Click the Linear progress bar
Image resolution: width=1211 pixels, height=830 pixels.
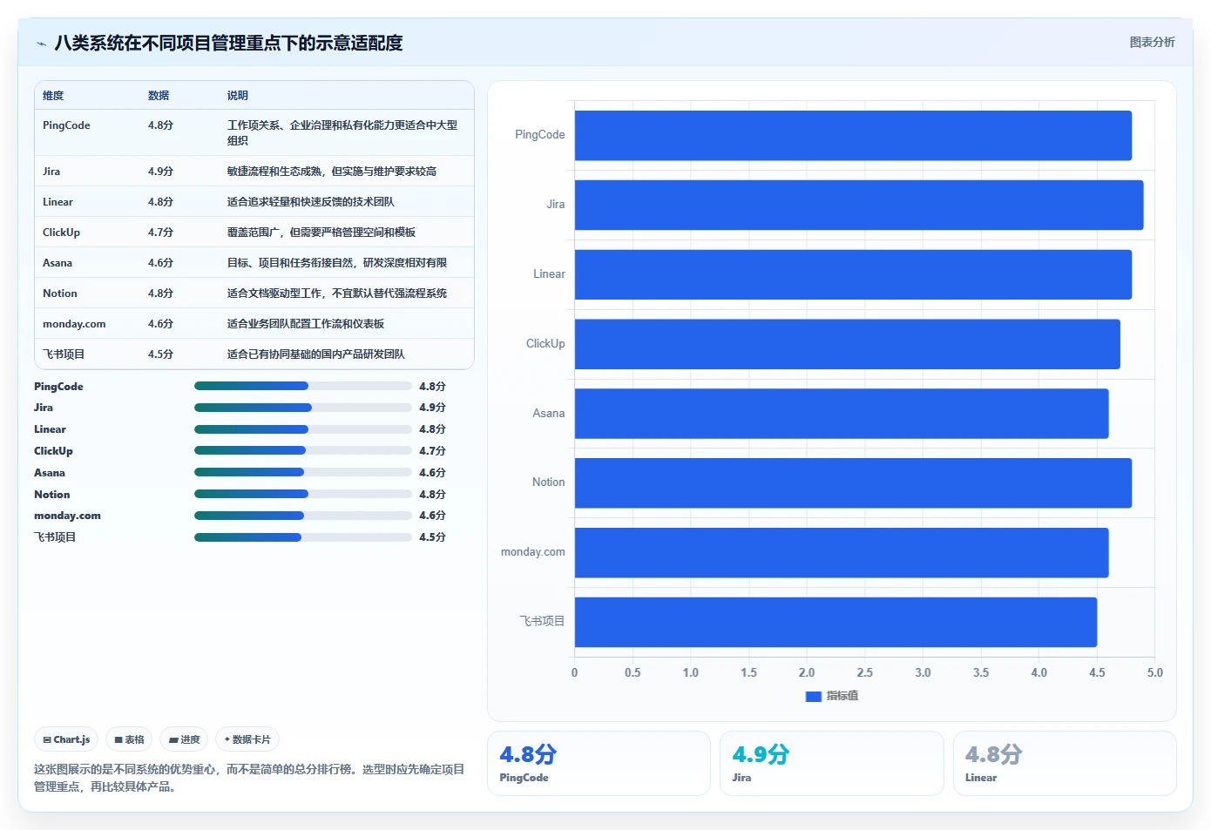(x=302, y=429)
